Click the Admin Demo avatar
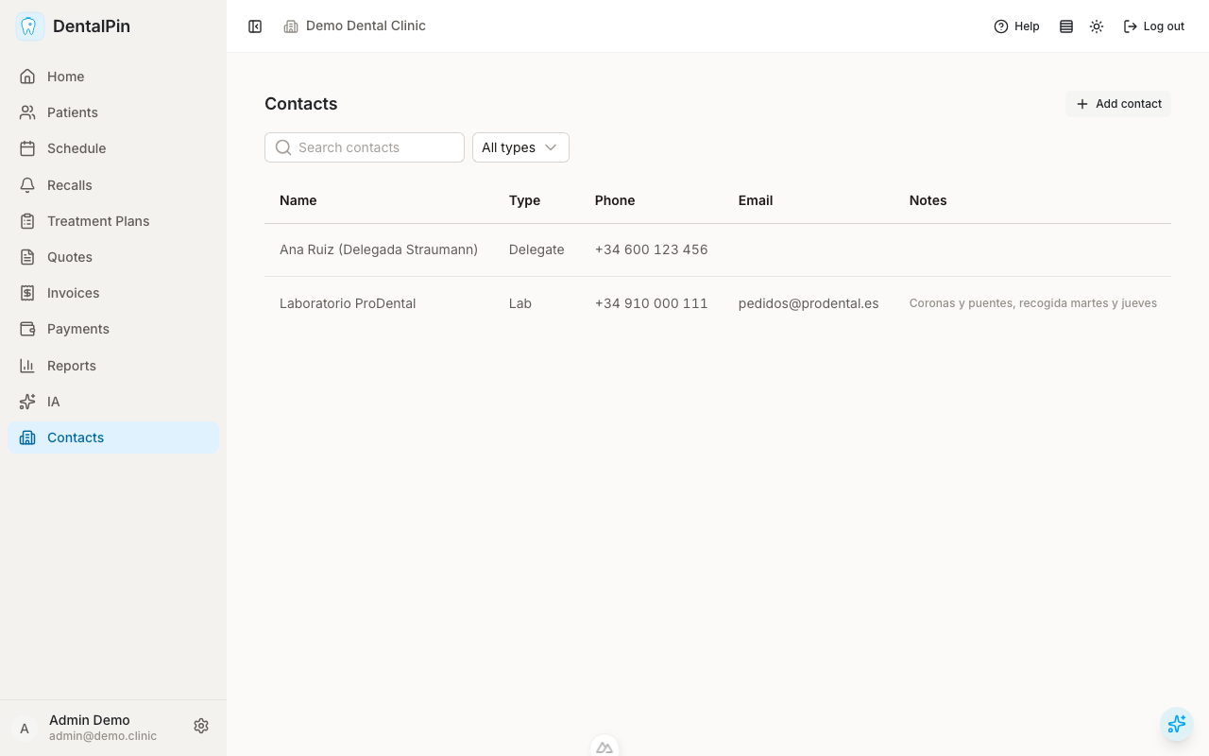The width and height of the screenshot is (1209, 756). (x=25, y=728)
